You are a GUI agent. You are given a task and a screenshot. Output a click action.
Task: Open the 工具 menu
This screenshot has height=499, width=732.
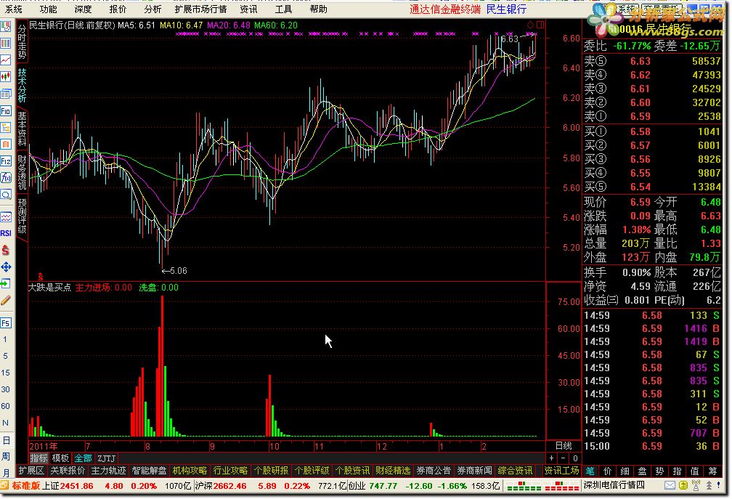point(283,9)
